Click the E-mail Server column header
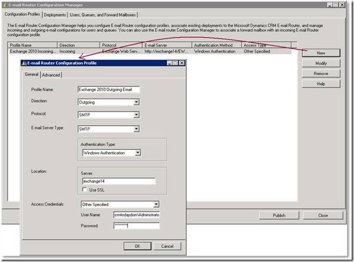 pos(167,45)
